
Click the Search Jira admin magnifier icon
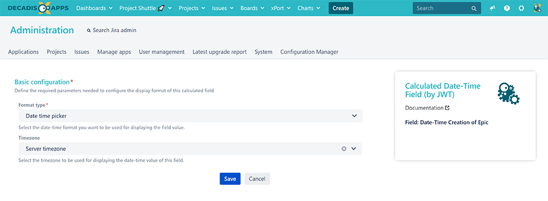(89, 31)
